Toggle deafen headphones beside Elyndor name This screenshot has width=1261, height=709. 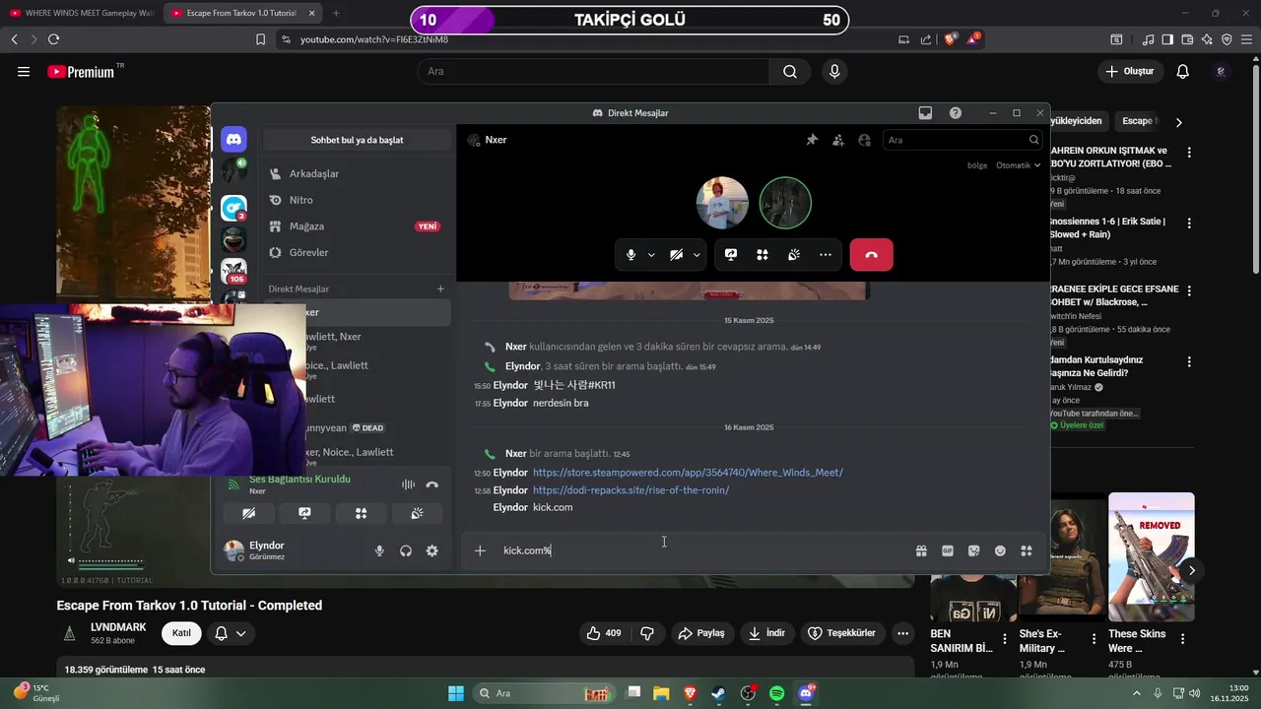coord(406,551)
